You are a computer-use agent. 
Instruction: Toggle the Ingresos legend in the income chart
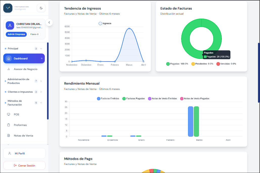coord(105,23)
